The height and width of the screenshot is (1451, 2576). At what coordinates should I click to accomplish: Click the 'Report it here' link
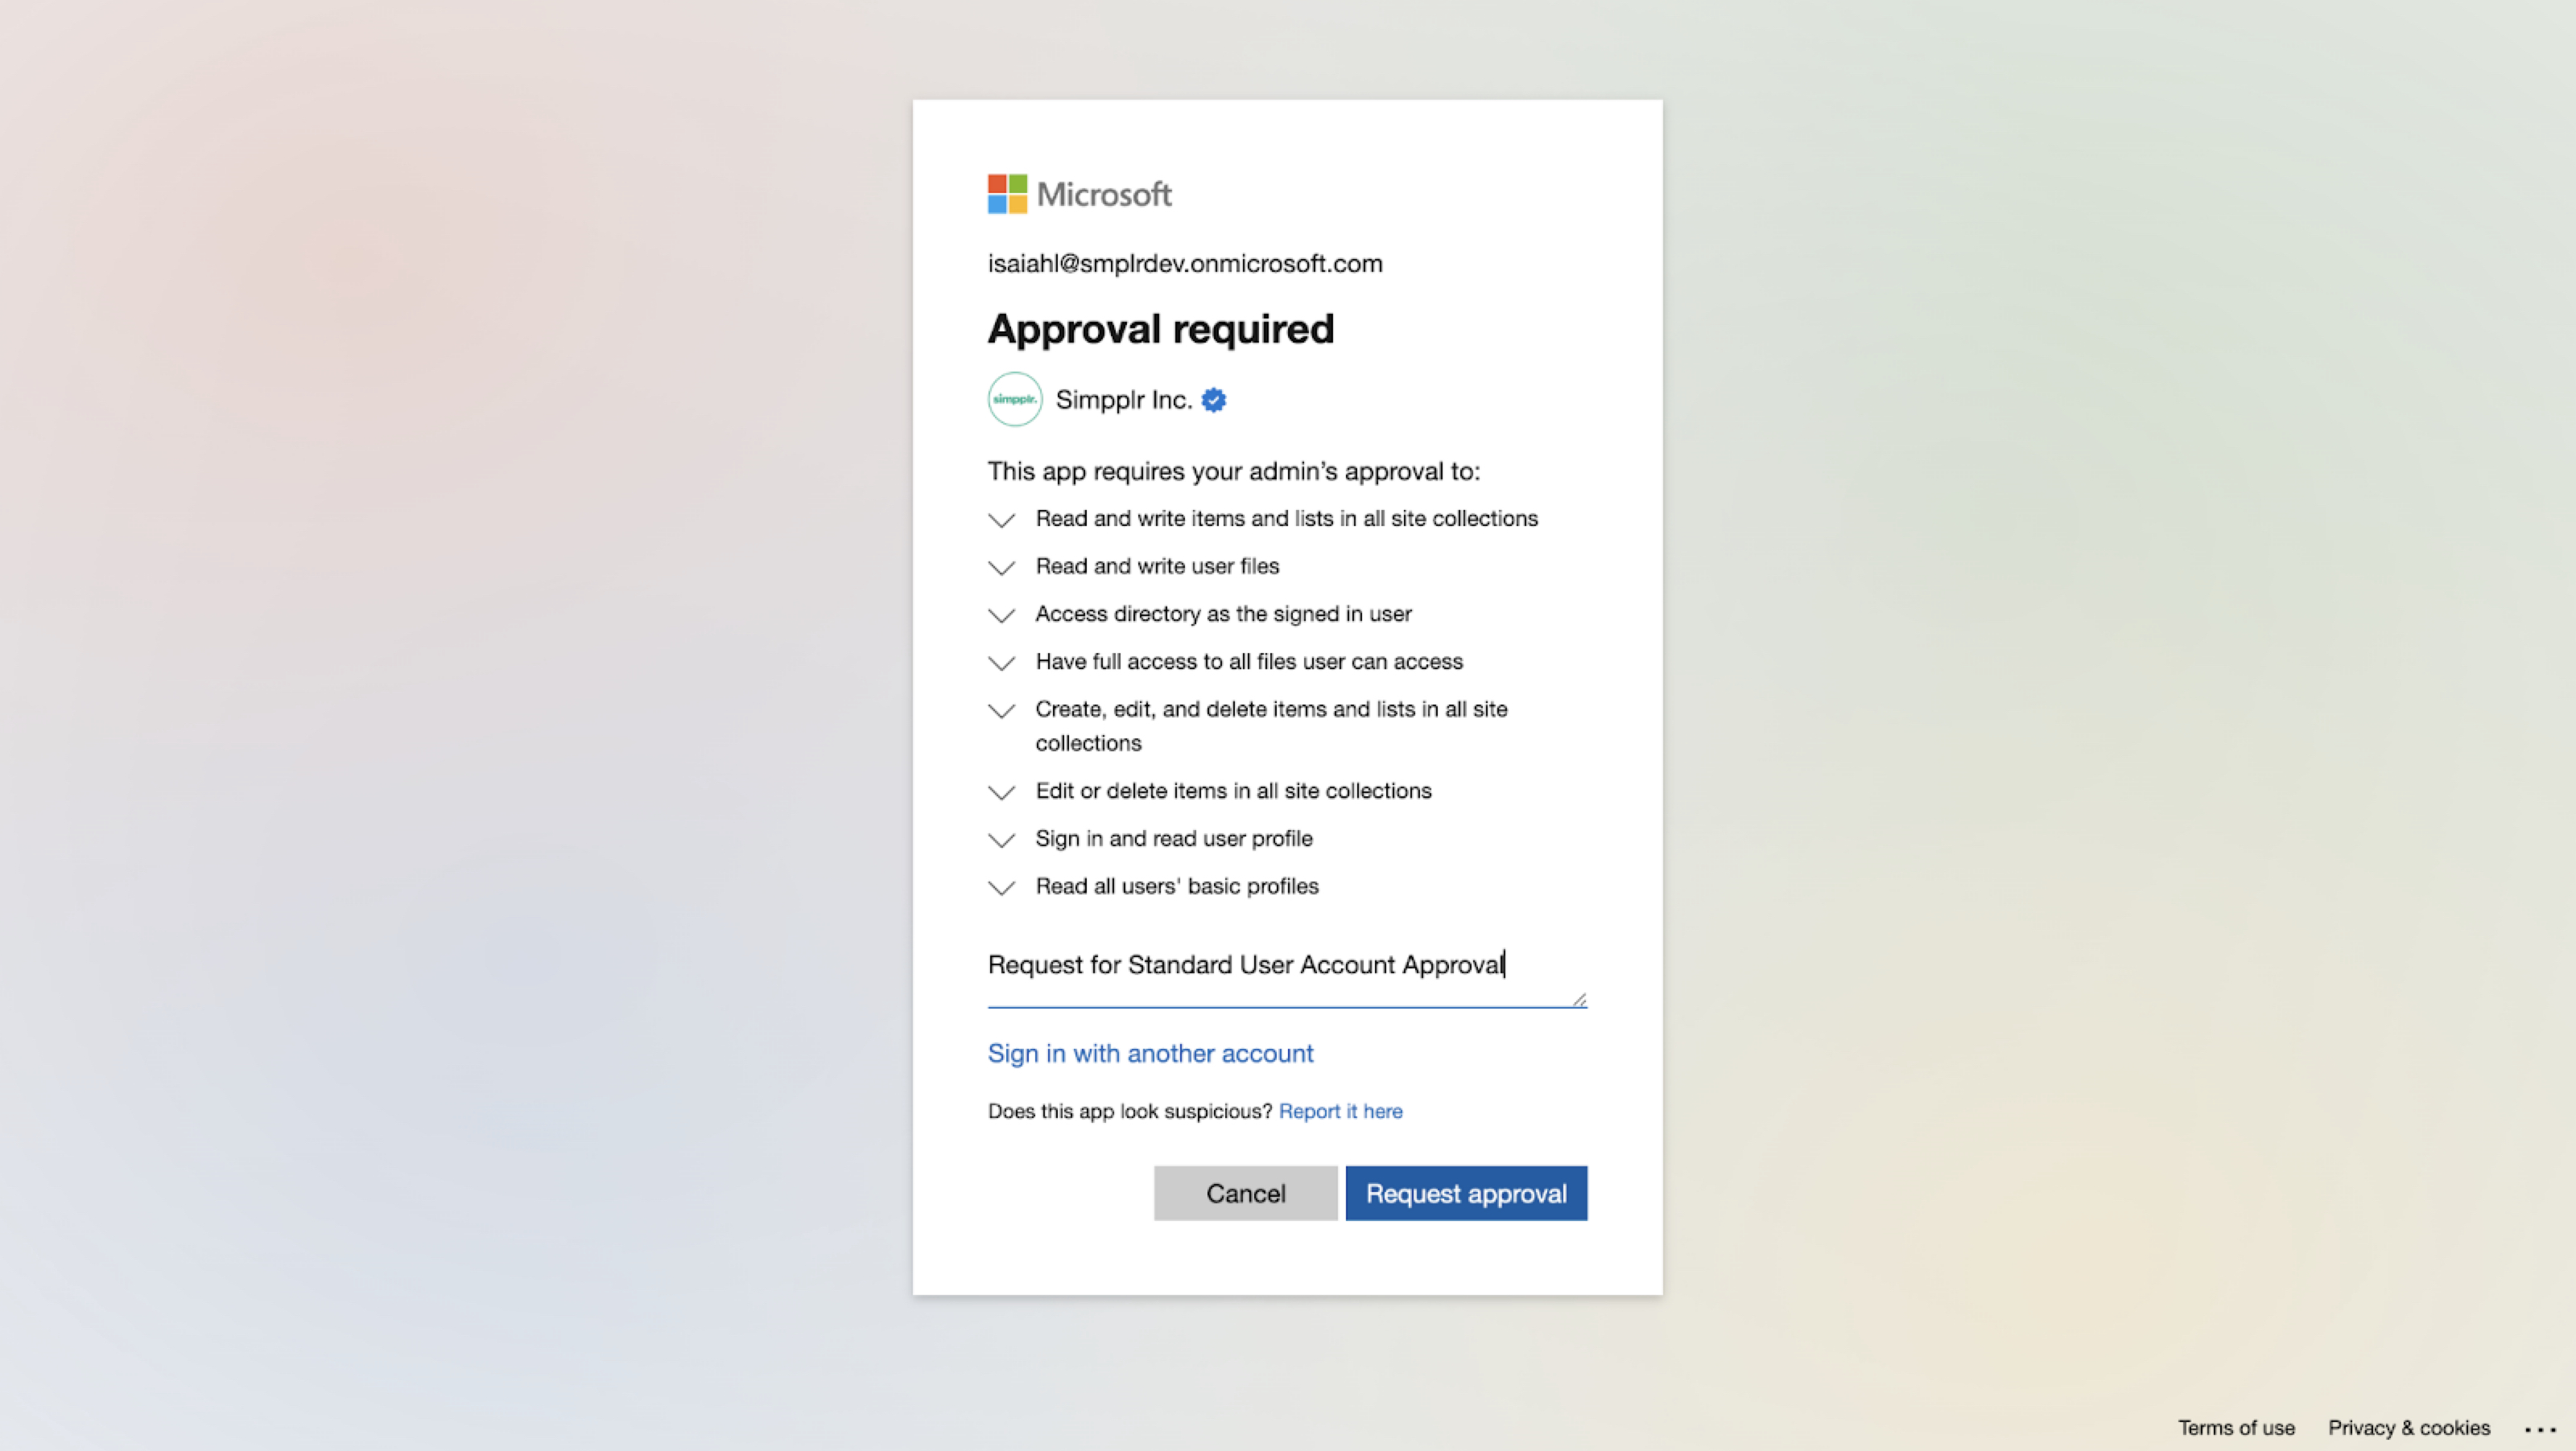(1340, 1112)
